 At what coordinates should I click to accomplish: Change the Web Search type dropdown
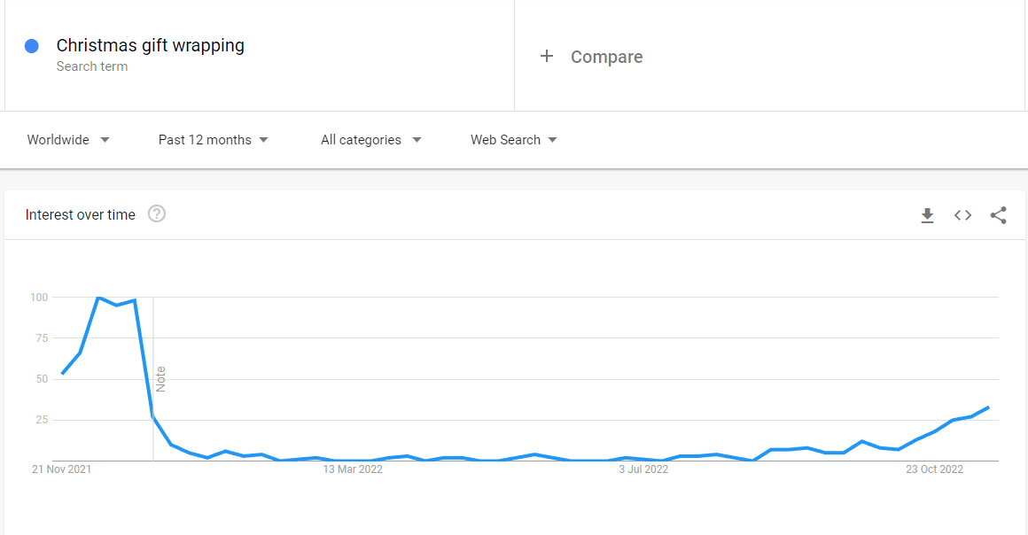click(x=513, y=140)
